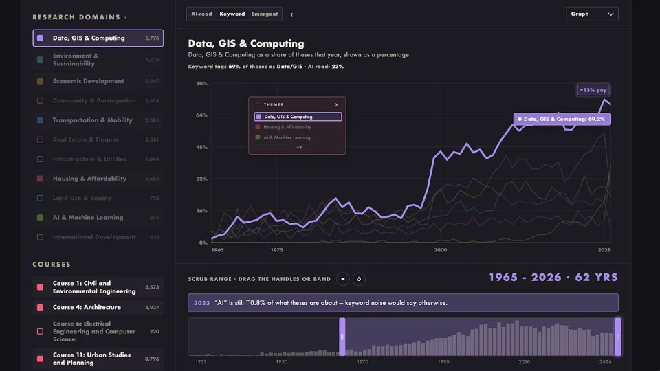Select the Keyword tab
The width and height of the screenshot is (660, 371).
point(232,14)
